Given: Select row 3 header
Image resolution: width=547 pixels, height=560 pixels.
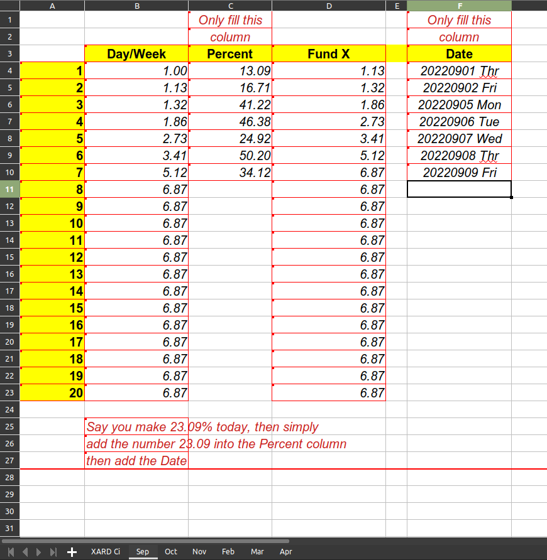Looking at the screenshot, I should click(9, 53).
